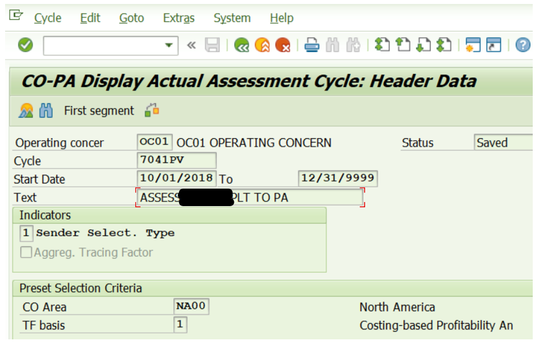The image size is (535, 345).
Task: Click the green checkmark Enter icon
Action: pyautogui.click(x=25, y=45)
